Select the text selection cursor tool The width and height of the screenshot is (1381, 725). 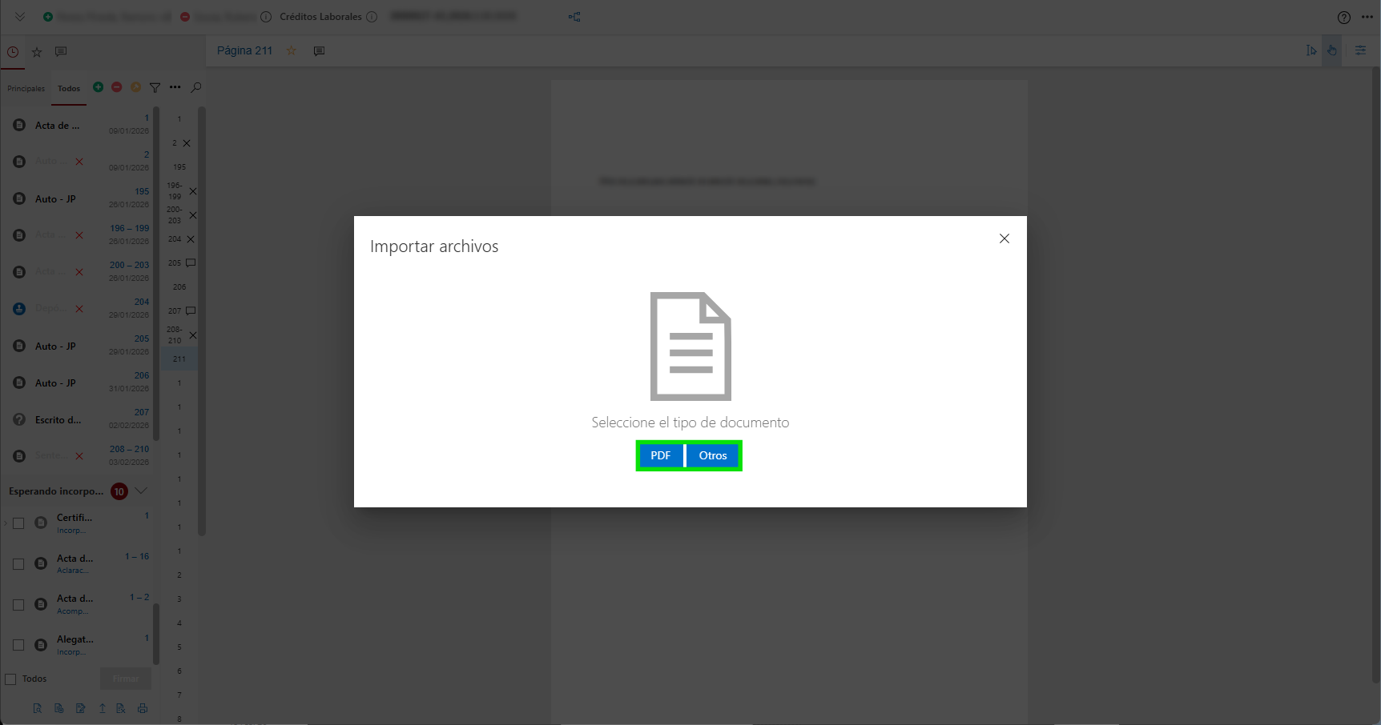click(x=1311, y=50)
